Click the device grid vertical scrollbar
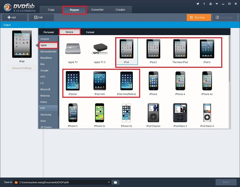 click(229, 59)
